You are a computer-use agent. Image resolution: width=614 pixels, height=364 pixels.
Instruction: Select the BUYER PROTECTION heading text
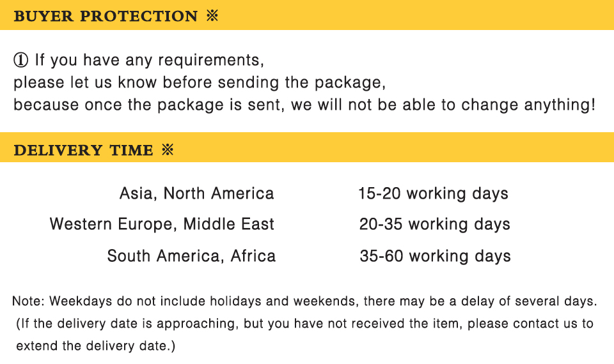tap(106, 16)
